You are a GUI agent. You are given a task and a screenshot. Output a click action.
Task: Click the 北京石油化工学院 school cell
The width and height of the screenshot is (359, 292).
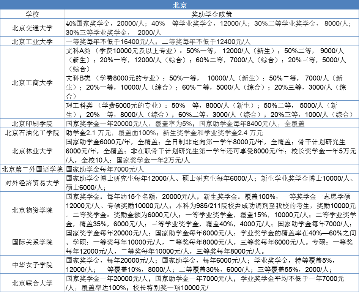[32, 133]
